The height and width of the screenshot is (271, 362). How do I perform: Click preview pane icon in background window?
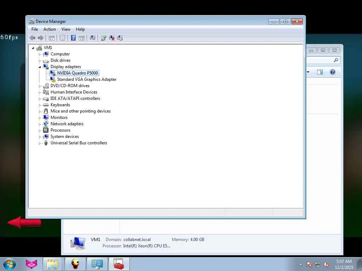tap(320, 72)
